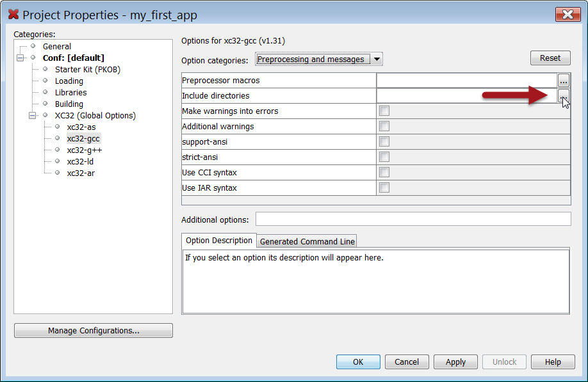Click the Manage Configurations button

click(94, 331)
